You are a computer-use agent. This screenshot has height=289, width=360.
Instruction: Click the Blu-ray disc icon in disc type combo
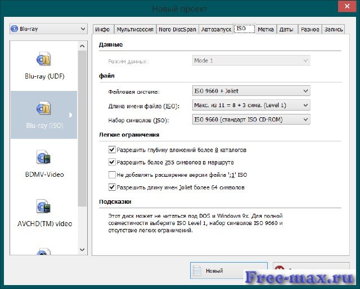click(x=14, y=29)
